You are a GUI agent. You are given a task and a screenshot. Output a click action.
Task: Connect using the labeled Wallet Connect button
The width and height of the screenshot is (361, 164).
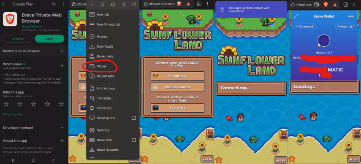tap(177, 87)
